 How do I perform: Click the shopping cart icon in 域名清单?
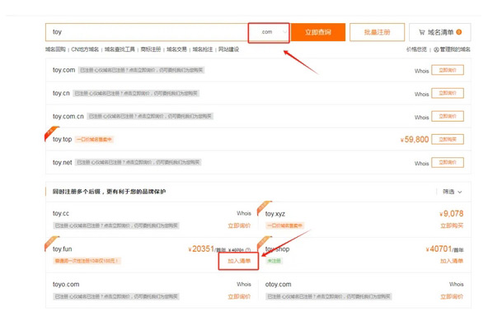(x=422, y=32)
